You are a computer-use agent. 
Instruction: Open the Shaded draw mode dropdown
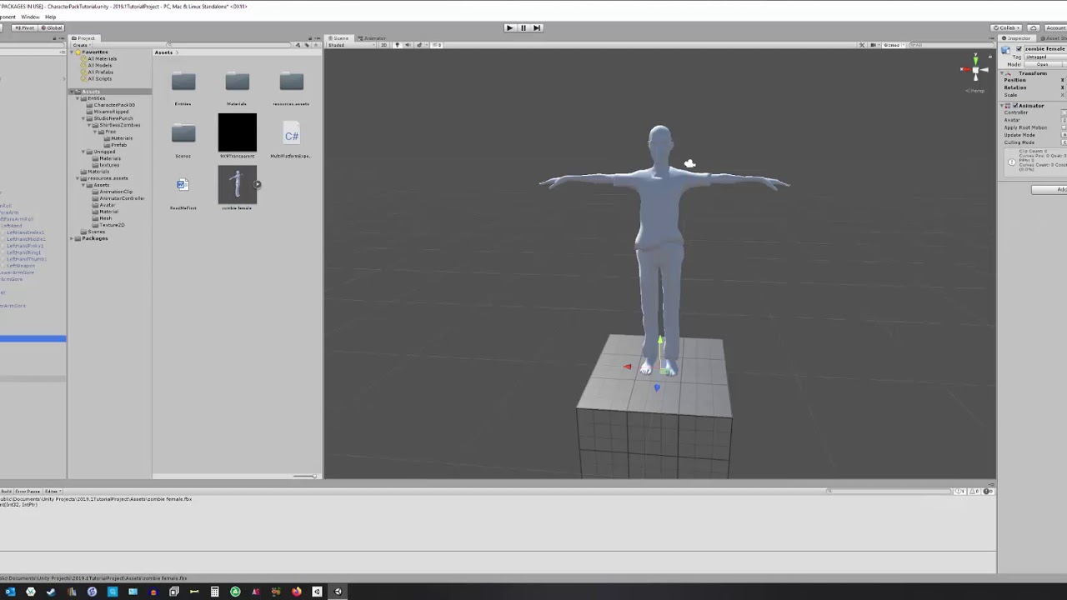coord(351,45)
